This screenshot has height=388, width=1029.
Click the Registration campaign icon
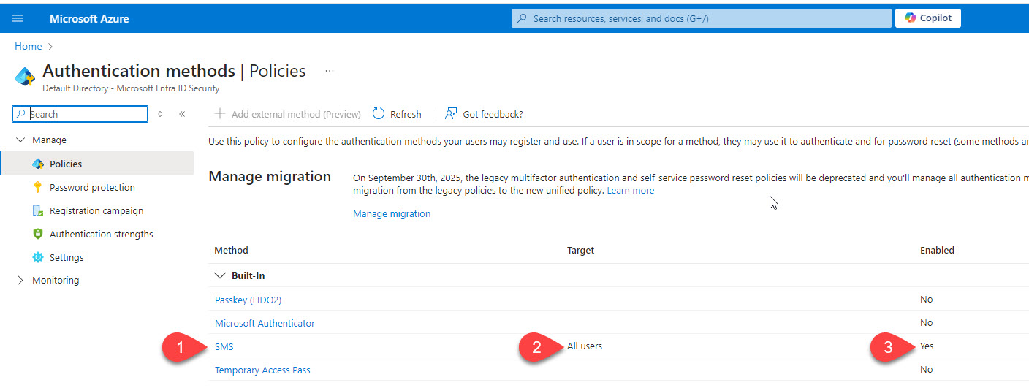pos(38,210)
